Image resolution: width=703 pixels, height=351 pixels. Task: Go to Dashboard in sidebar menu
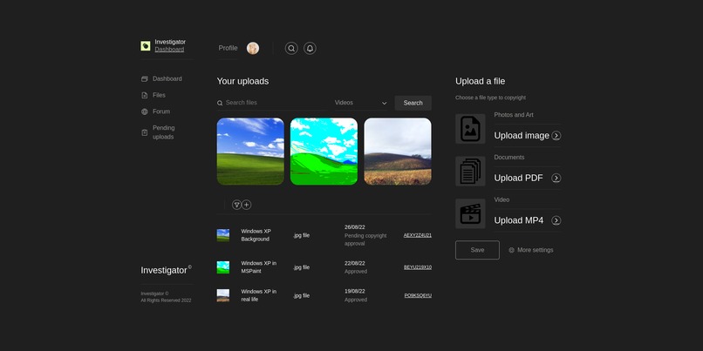(167, 78)
